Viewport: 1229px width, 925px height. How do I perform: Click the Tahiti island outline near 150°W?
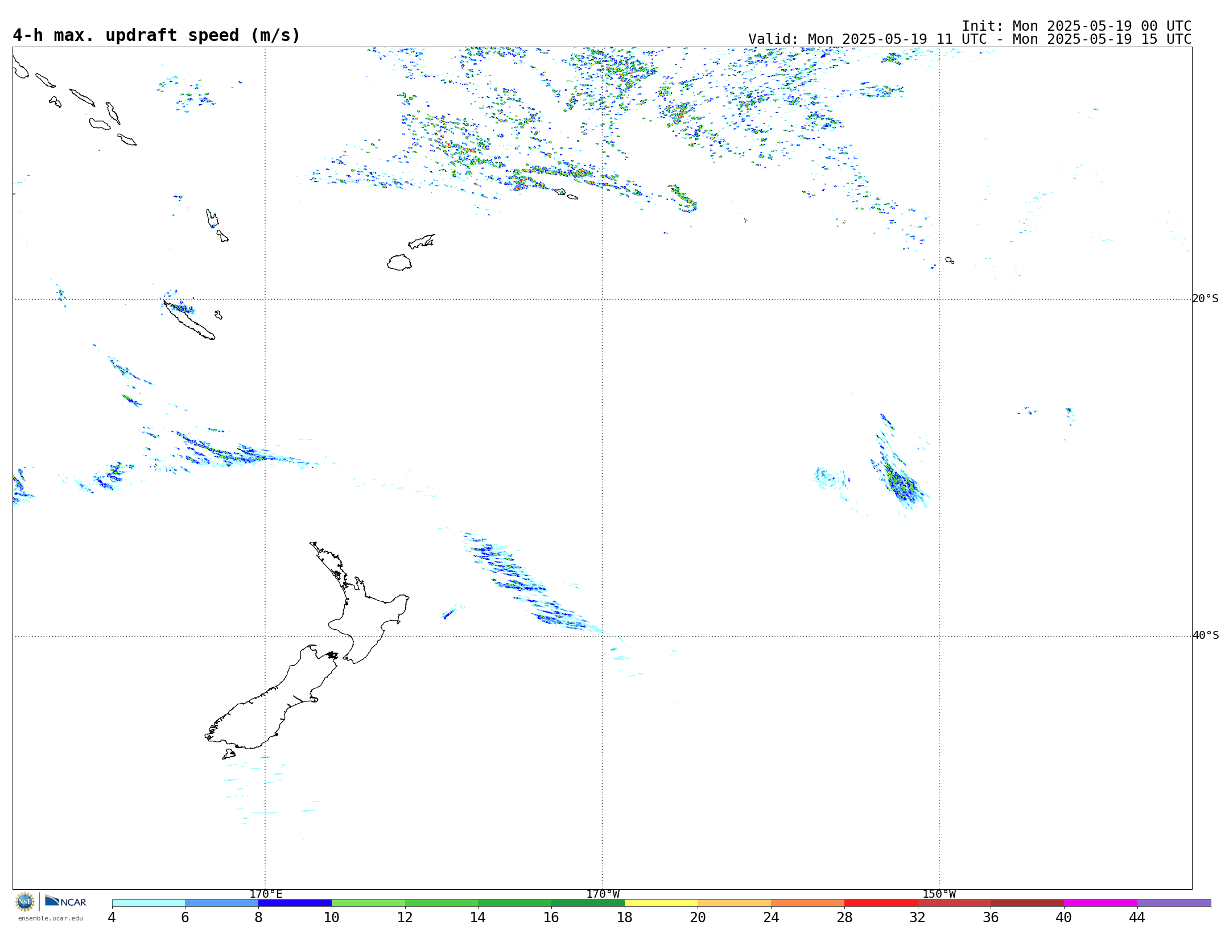pos(950,260)
